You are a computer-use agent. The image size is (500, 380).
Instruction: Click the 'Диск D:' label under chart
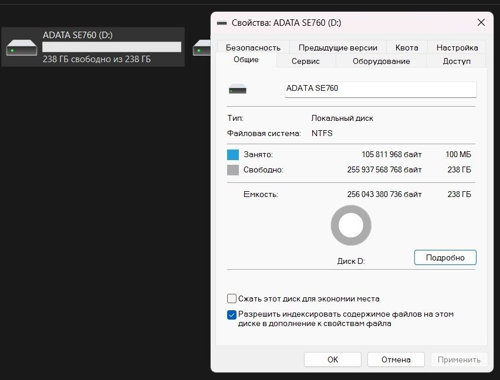pos(351,261)
